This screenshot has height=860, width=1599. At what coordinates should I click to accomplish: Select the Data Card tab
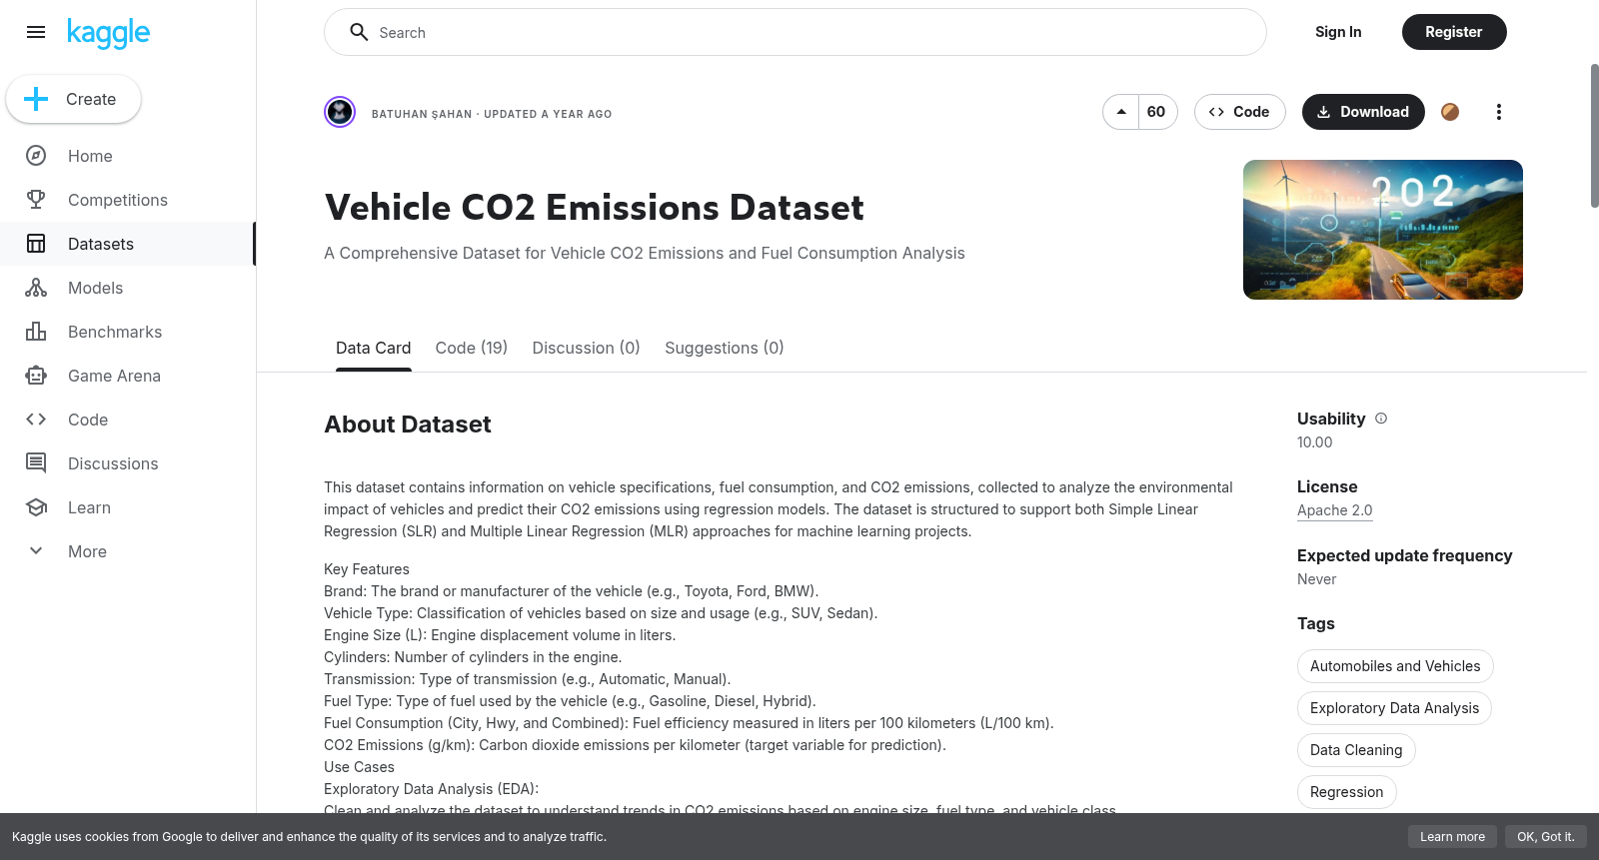[374, 348]
